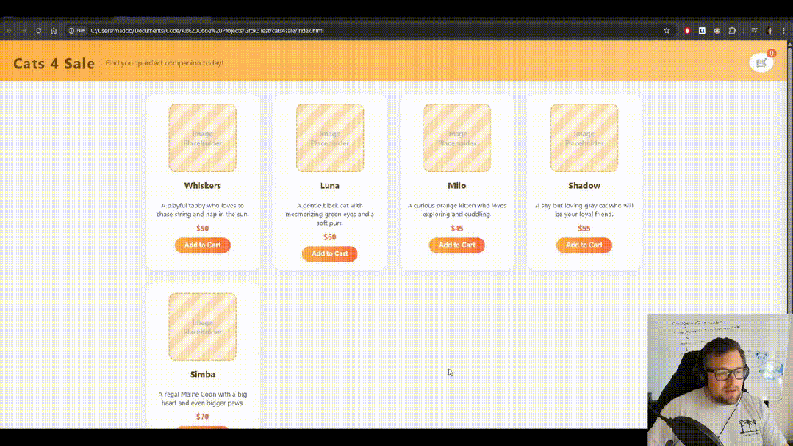
Task: View site information icon in the address bar
Action: [x=72, y=31]
